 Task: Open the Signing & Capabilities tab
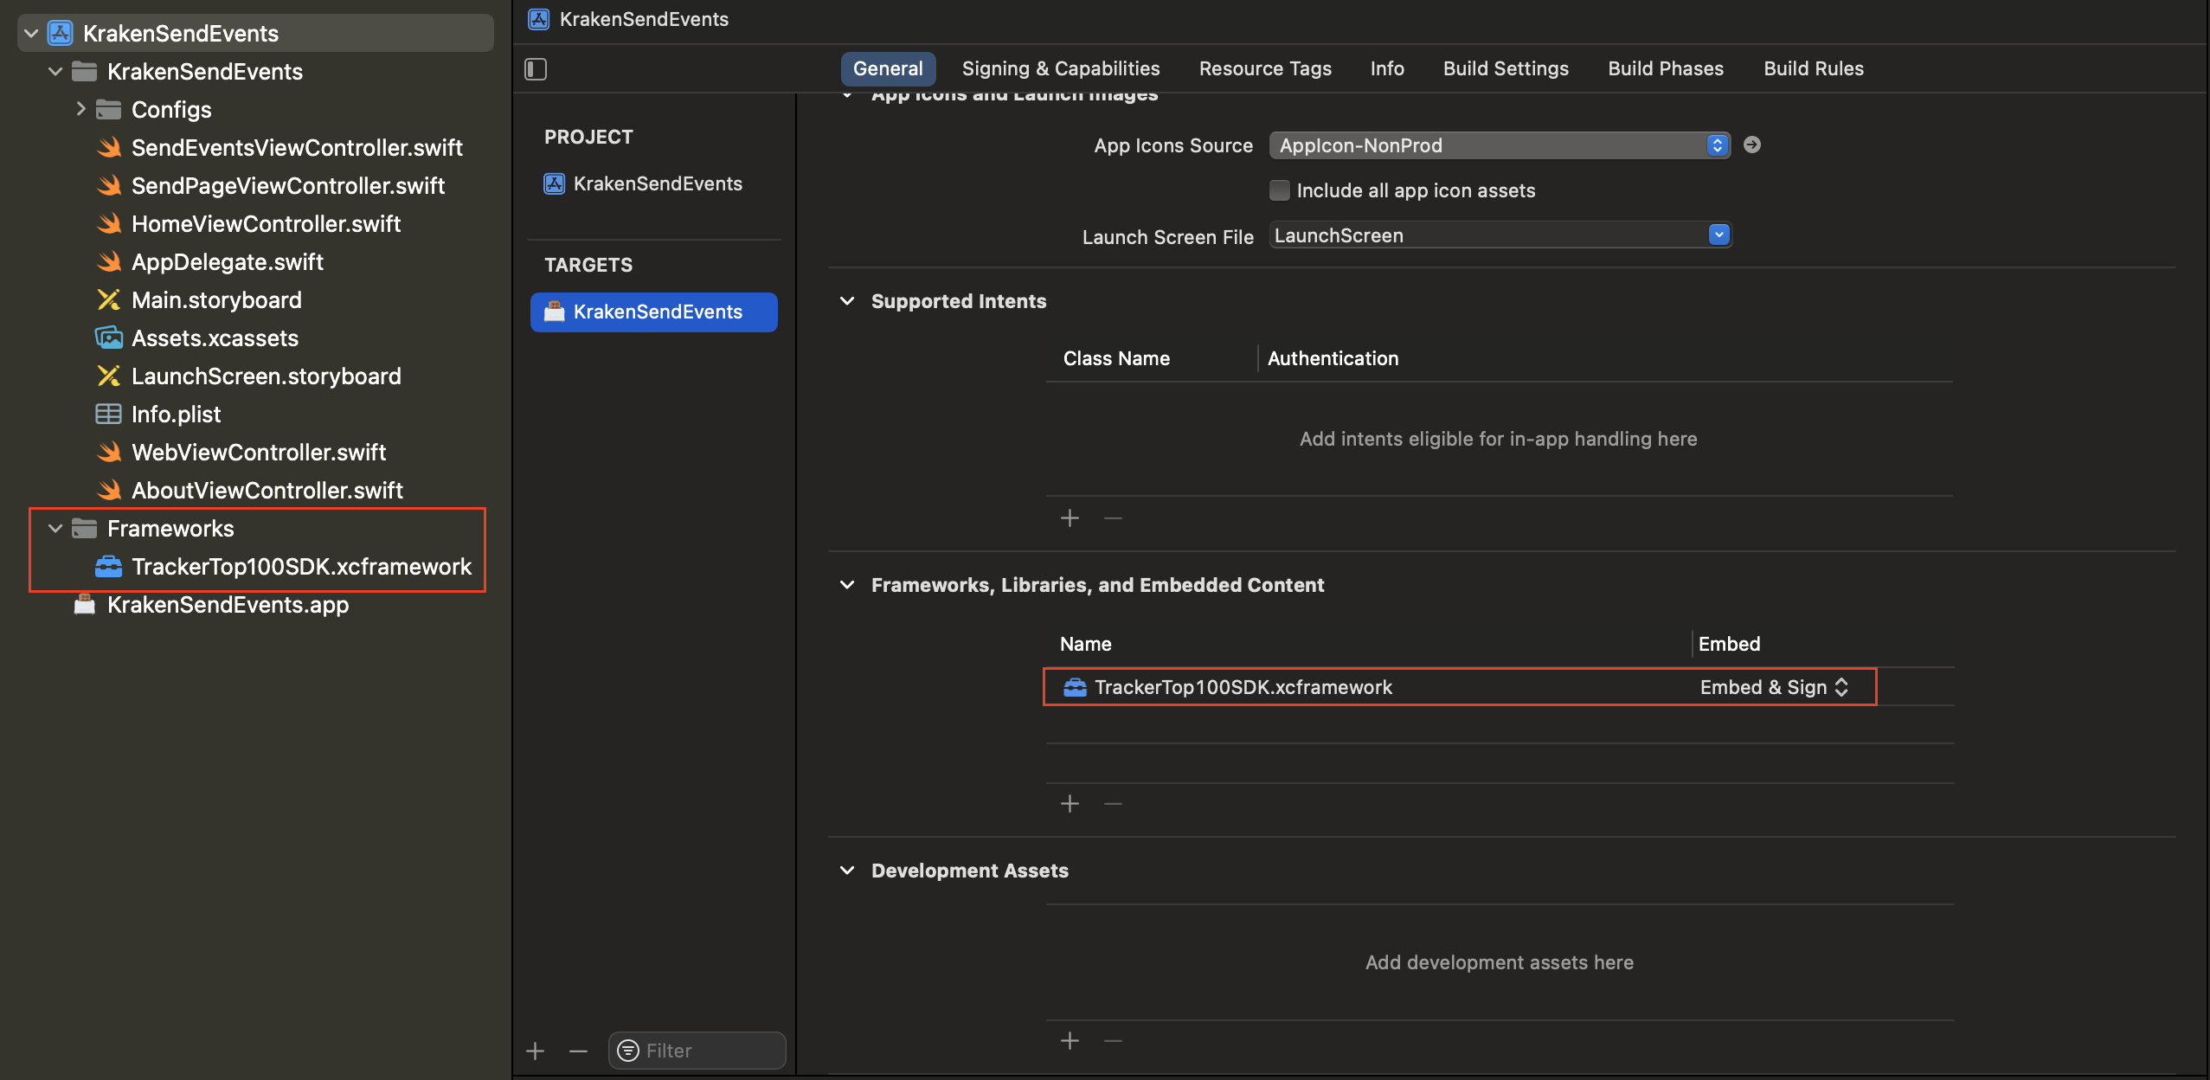tap(1060, 68)
